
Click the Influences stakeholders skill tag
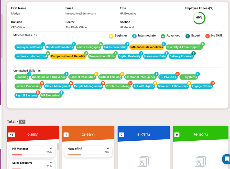(x=147, y=47)
